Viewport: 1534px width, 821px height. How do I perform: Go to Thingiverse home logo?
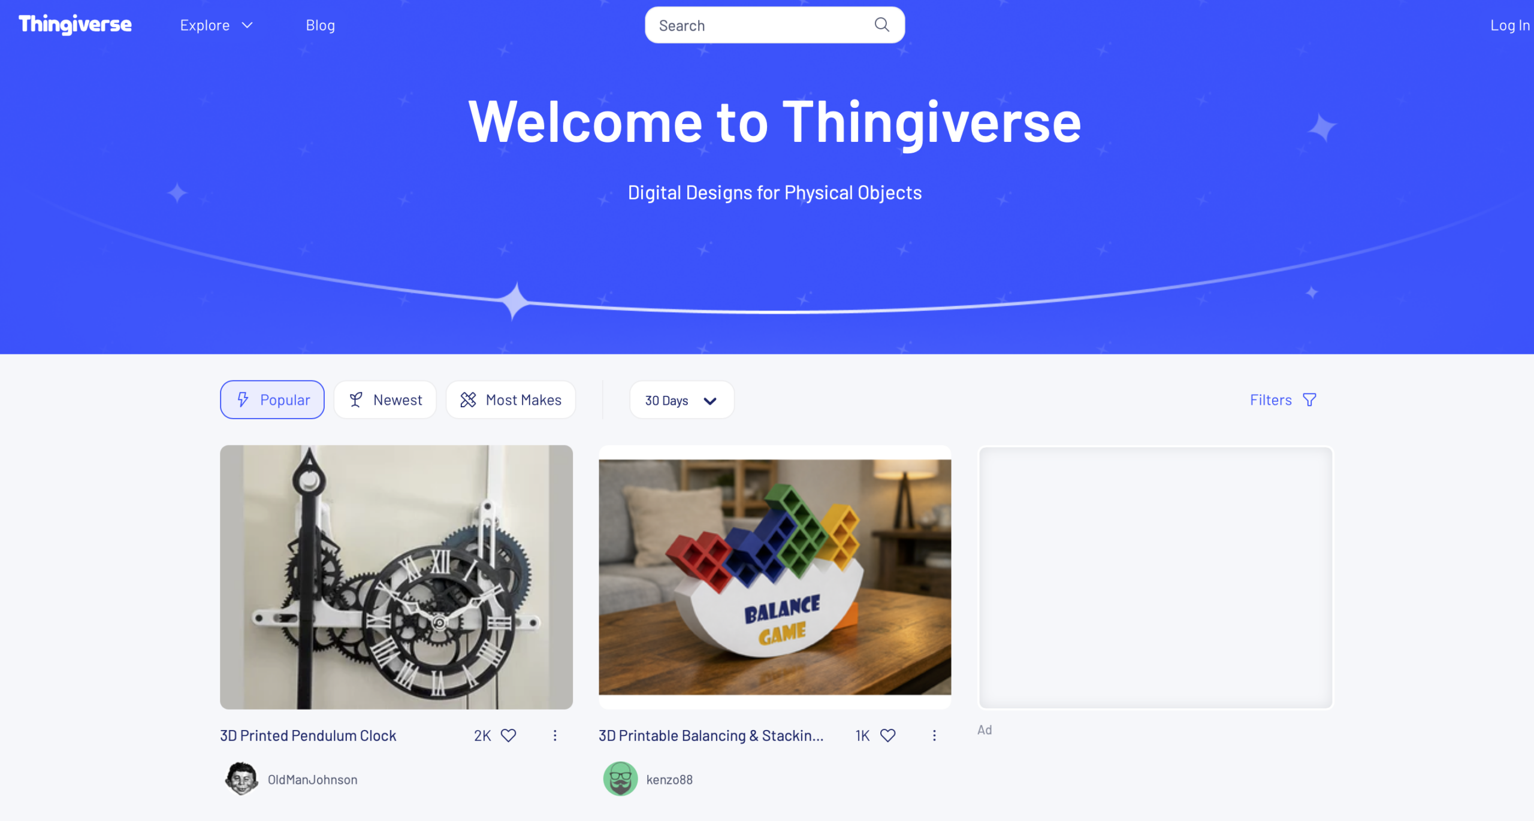tap(76, 25)
